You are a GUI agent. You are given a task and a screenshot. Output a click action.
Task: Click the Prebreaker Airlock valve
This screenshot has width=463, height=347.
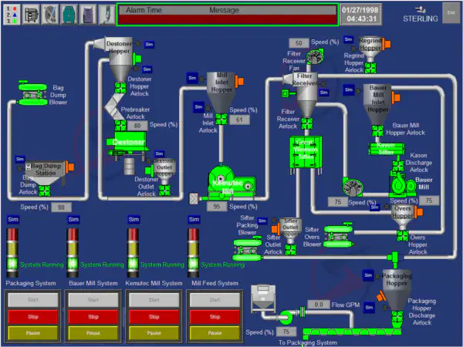click(x=120, y=125)
